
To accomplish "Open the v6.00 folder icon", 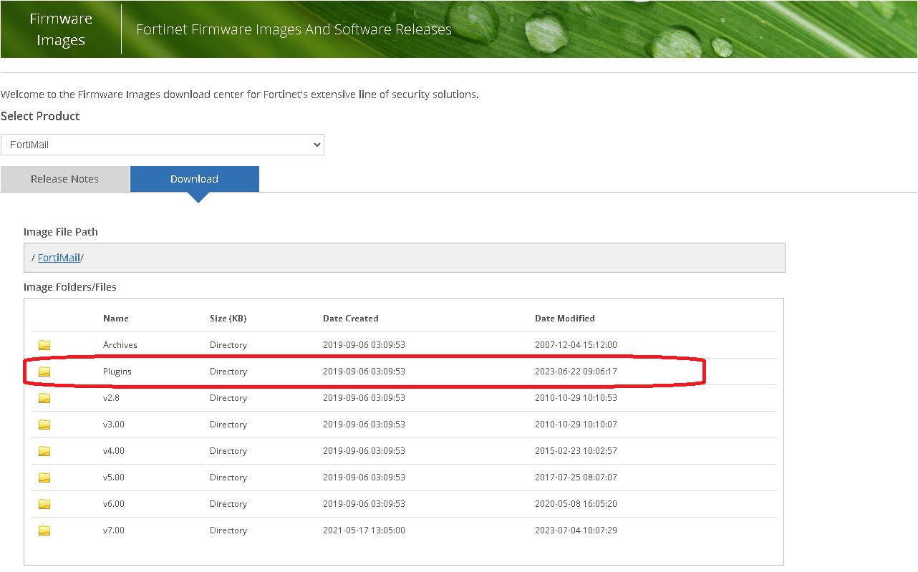I will click(44, 503).
